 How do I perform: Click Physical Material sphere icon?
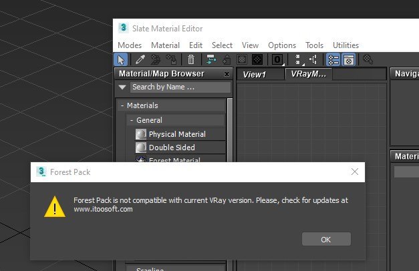pos(141,134)
